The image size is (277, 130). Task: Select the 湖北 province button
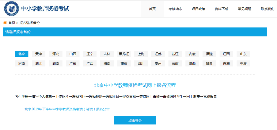(39, 63)
